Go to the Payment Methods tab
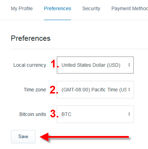Screen dimensions: 148x149 (x=130, y=8)
